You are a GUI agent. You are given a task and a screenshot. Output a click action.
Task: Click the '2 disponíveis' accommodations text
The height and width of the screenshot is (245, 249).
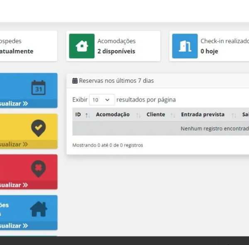click(116, 51)
